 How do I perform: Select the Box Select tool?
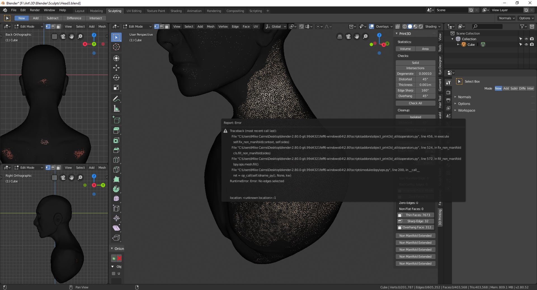[x=116, y=37]
